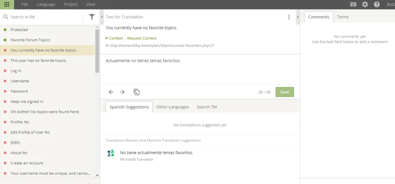Select the 'Log In' string
Viewport: 395px width, 184px height.
(x=48, y=71)
